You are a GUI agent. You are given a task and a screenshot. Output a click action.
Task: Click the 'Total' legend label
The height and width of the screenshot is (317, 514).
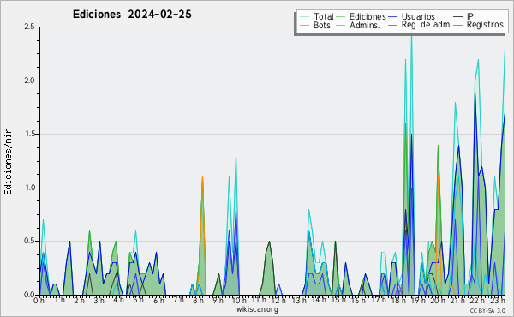pos(323,16)
